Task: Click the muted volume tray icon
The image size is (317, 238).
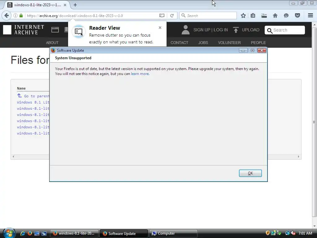Action: pos(293,233)
